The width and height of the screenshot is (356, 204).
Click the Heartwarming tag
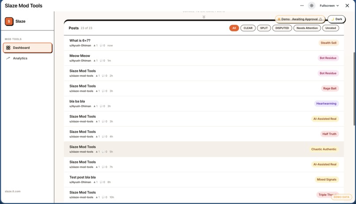click(326, 104)
